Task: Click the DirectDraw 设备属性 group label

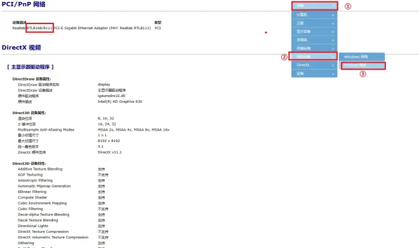Action: [32, 79]
